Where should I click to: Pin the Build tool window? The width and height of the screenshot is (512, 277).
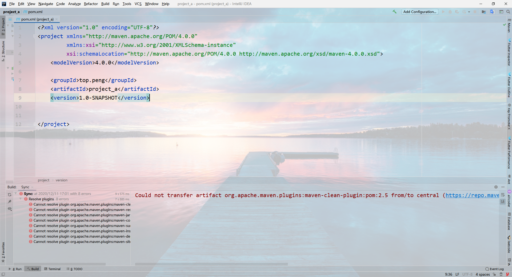click(x=10, y=202)
